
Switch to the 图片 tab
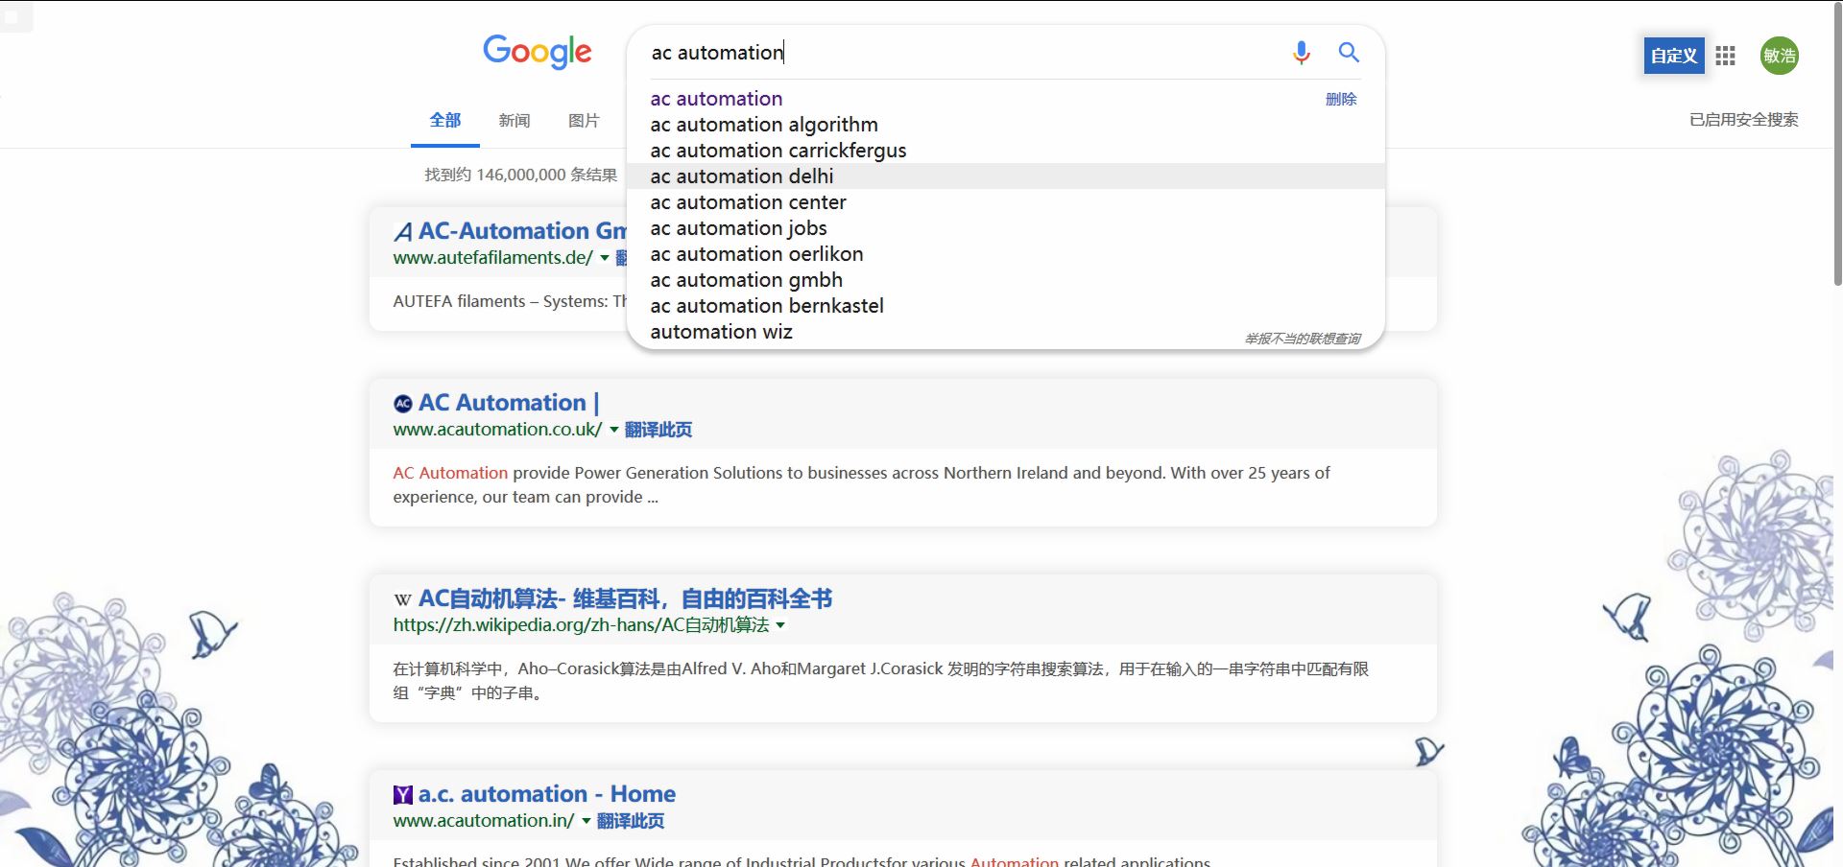[584, 120]
